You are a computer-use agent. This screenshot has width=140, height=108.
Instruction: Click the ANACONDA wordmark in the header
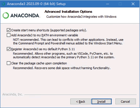click(25, 16)
